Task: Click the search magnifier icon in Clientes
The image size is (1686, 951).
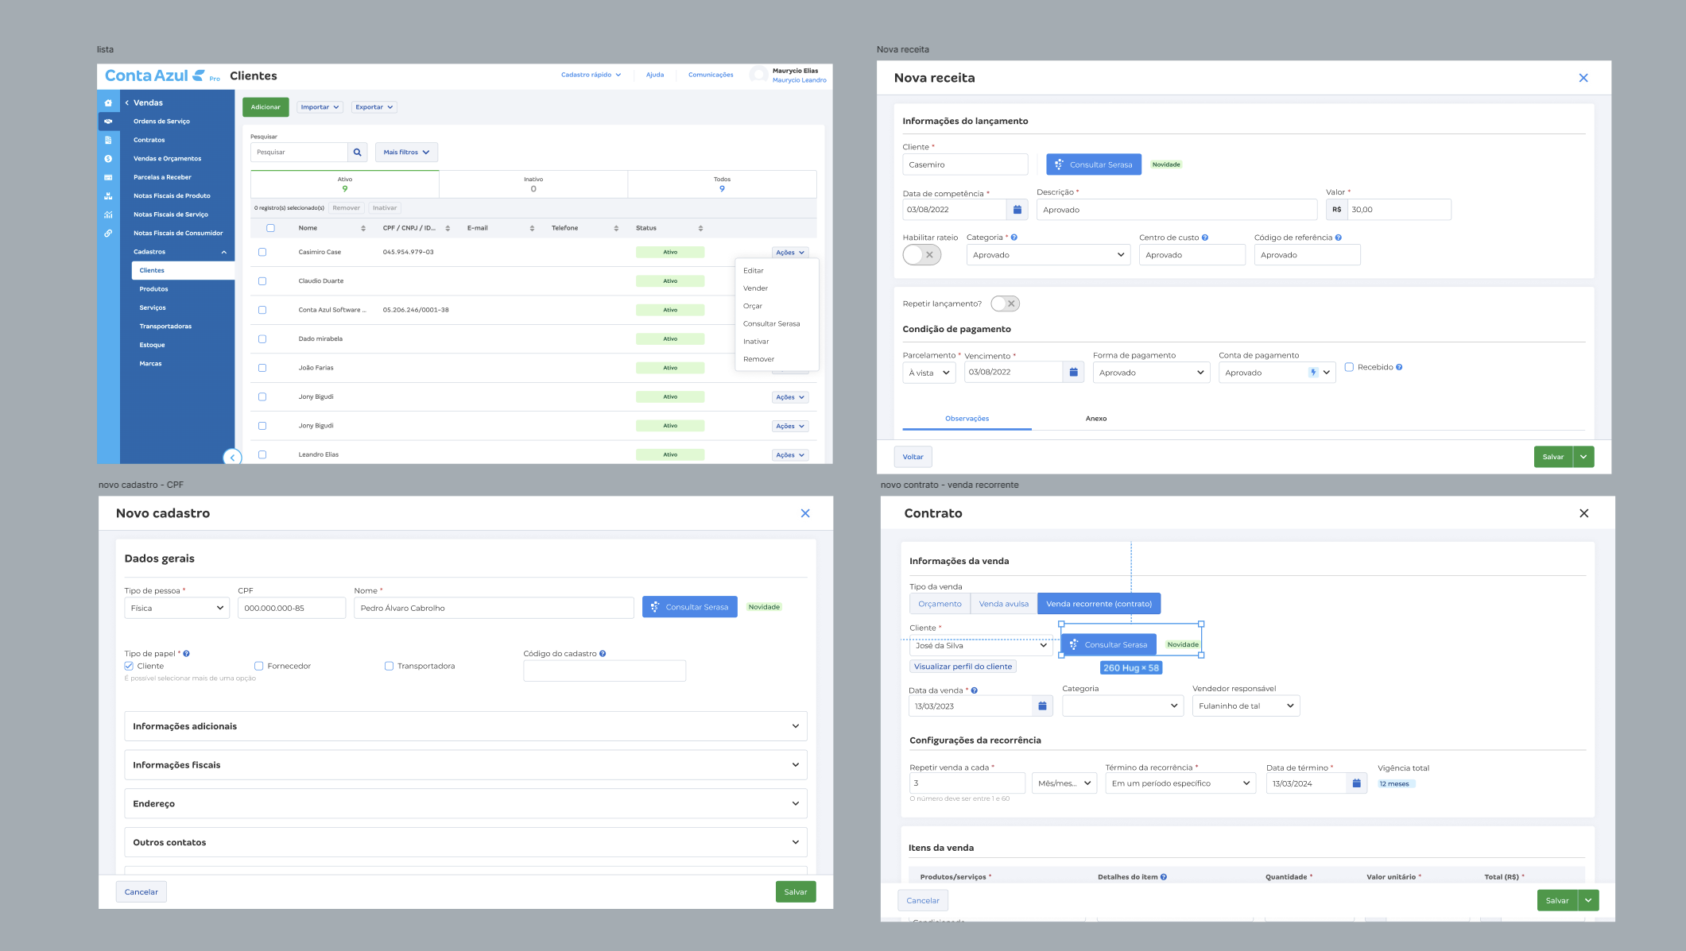Action: pos(358,152)
